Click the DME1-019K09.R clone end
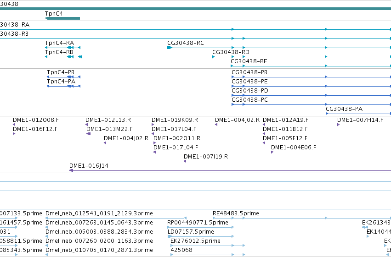 point(153,125)
